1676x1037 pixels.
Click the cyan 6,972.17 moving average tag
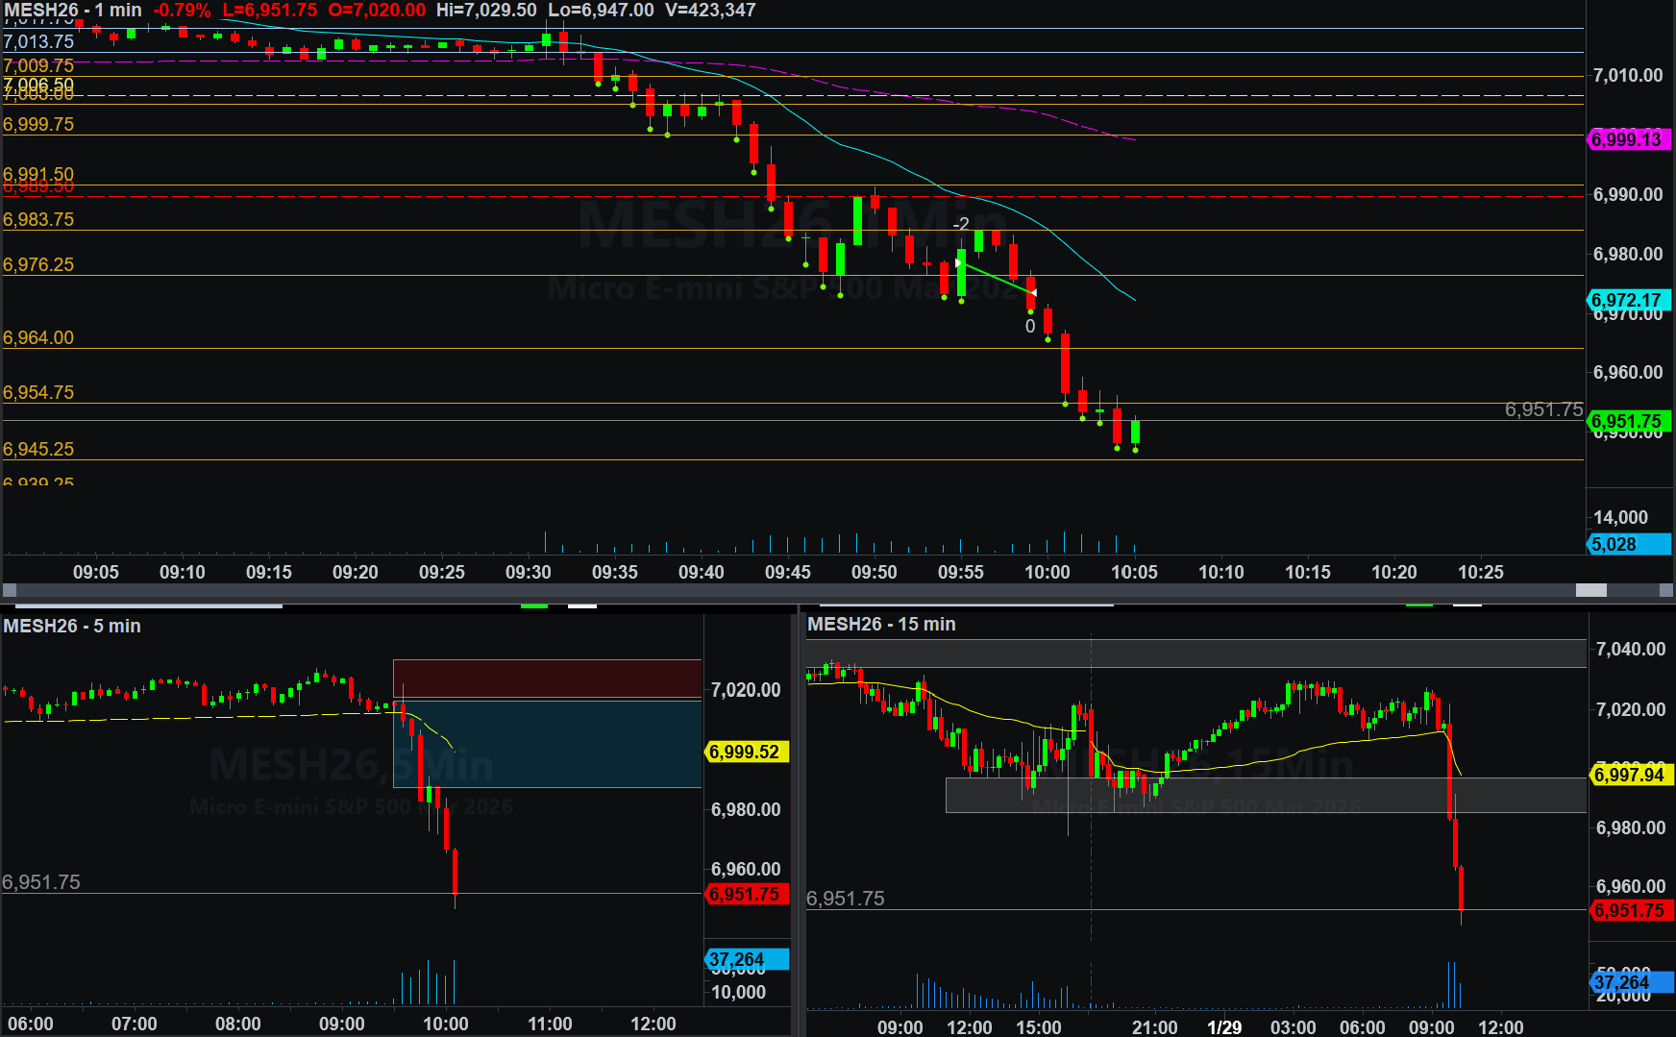click(1627, 300)
